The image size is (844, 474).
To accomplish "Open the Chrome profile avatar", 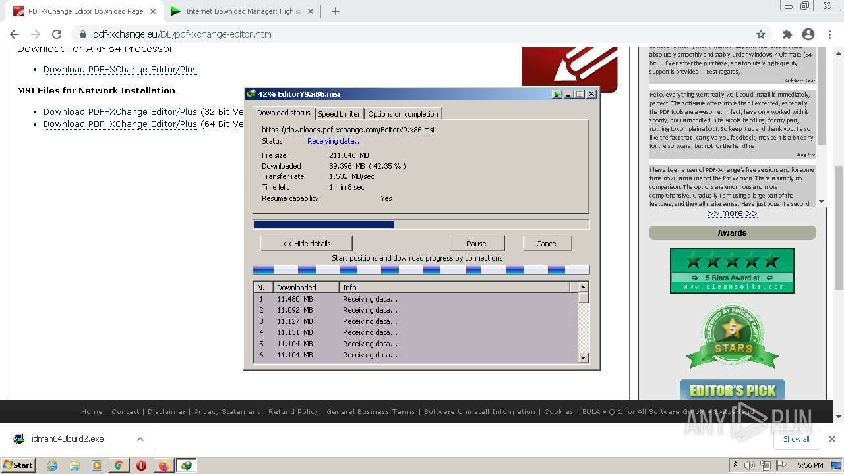I will coord(808,34).
